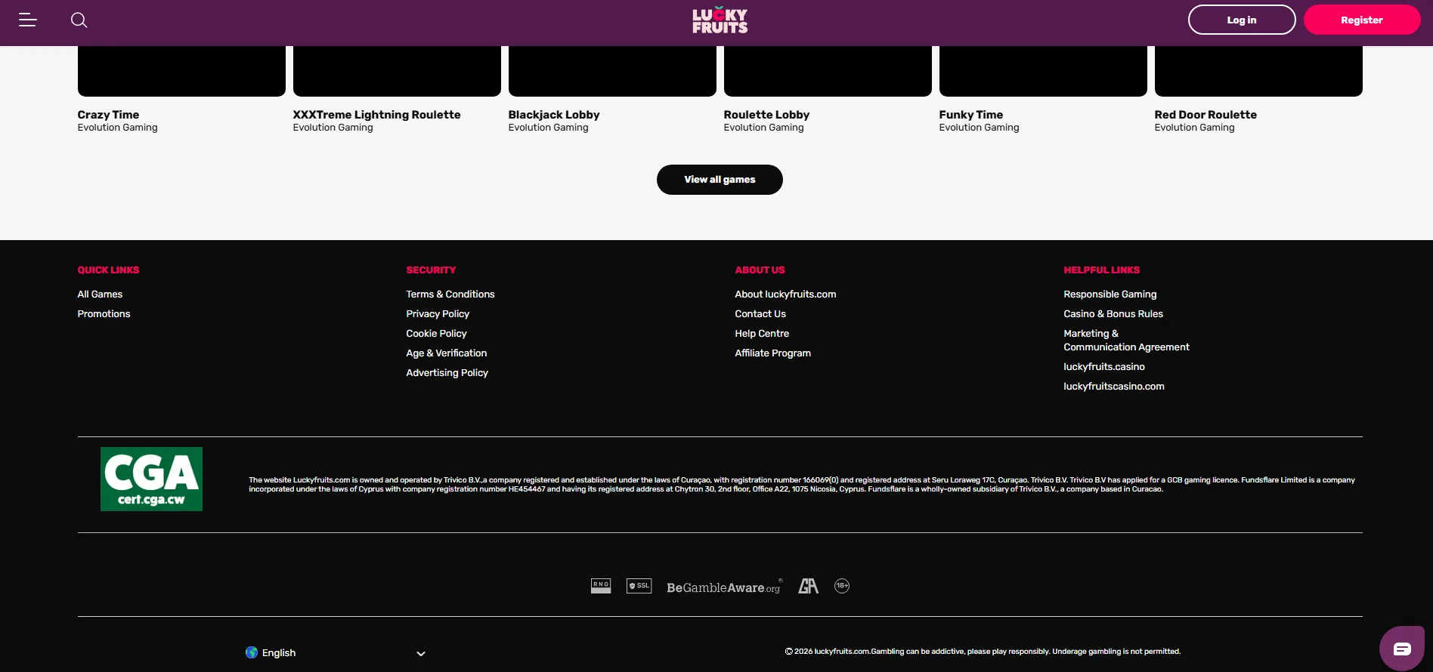Open the BeGambleAware.org logo
Screen dimensions: 1433x672
pos(724,587)
